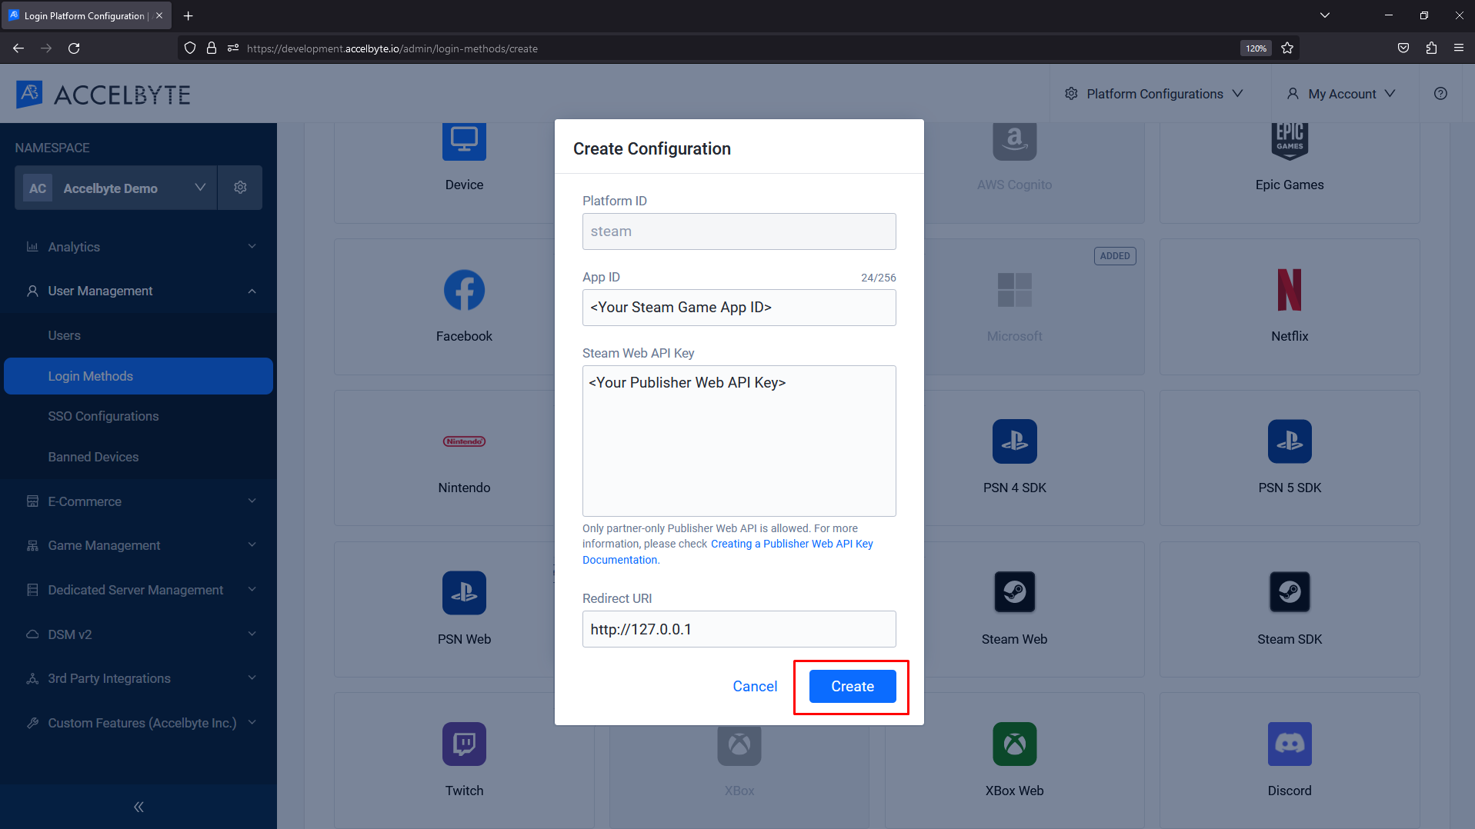Select the Steam Web icon
The height and width of the screenshot is (829, 1475).
tap(1014, 592)
